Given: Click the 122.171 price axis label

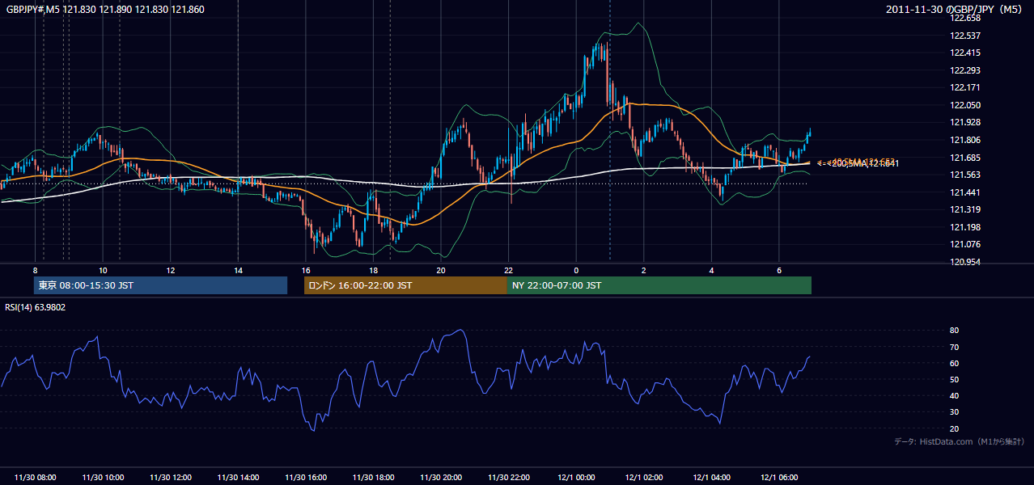Looking at the screenshot, I should 966,87.
